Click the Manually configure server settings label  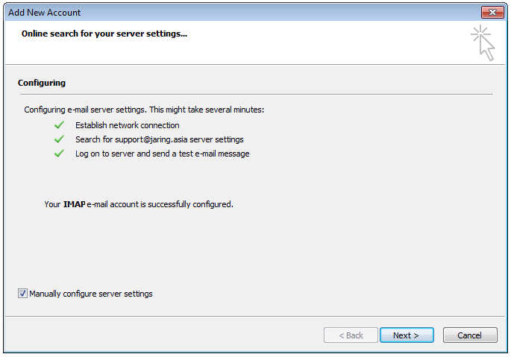pyautogui.click(x=91, y=294)
